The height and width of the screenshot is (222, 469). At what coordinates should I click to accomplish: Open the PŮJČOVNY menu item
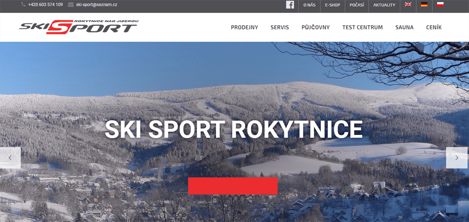(x=315, y=27)
